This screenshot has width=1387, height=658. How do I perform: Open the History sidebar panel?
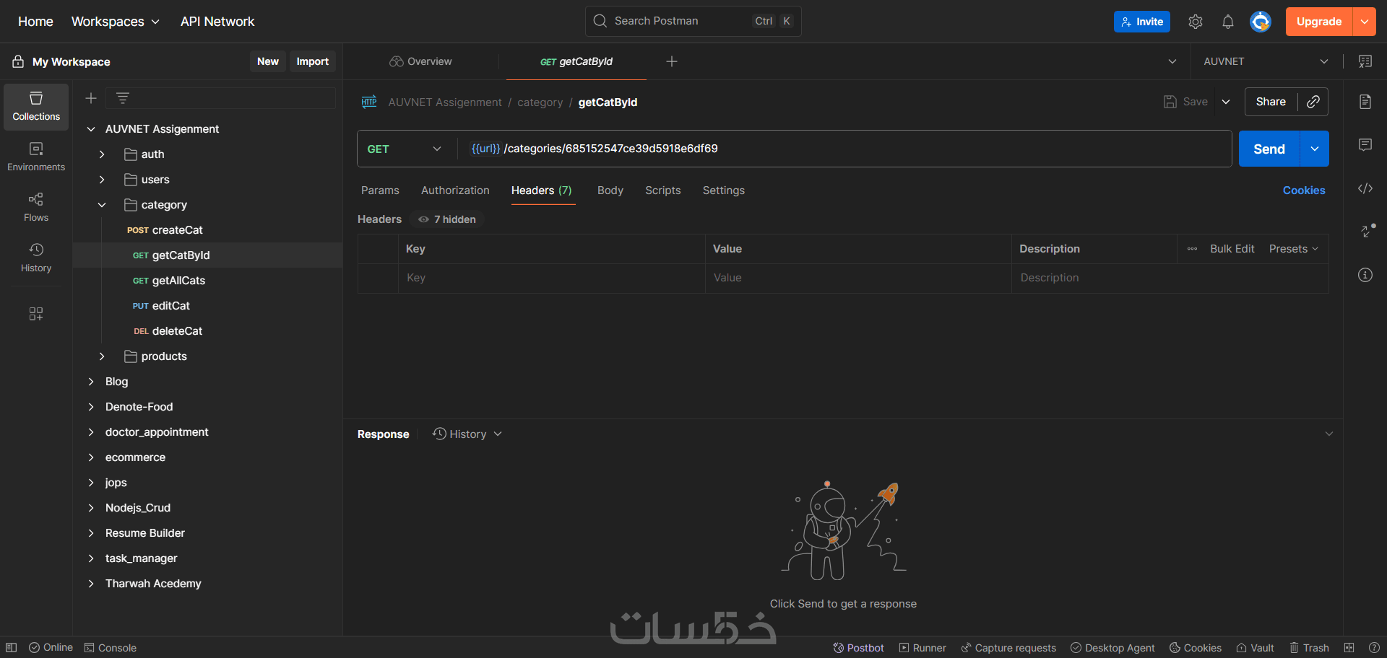tap(36, 258)
